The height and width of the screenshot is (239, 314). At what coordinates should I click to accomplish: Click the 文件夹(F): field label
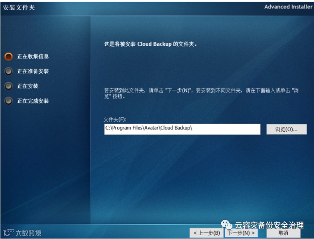[x=115, y=119]
